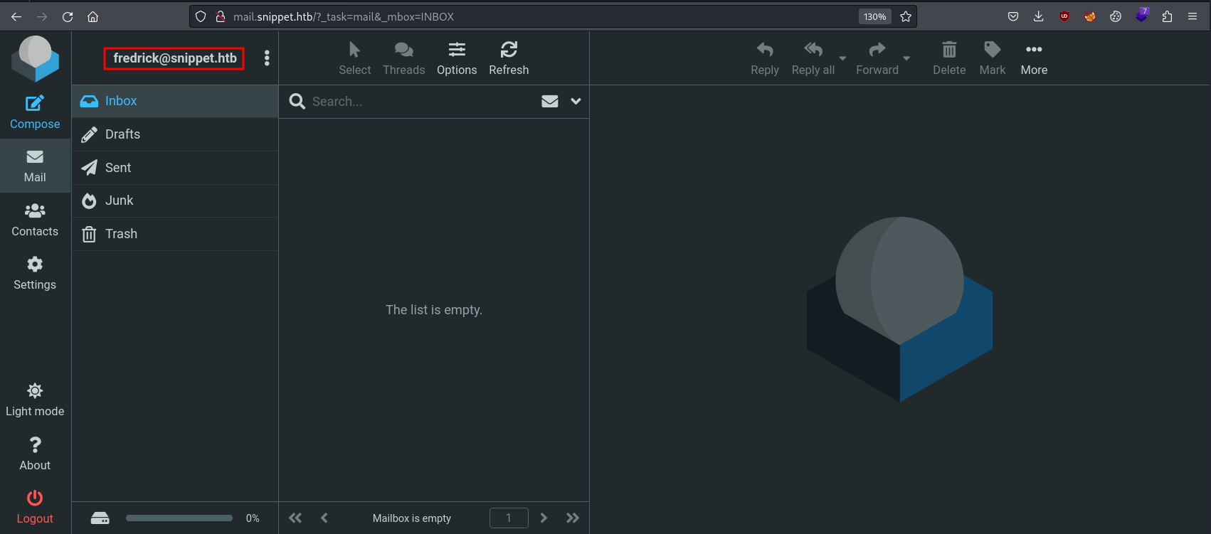Expand search options chevron
Image resolution: width=1211 pixels, height=534 pixels.
[576, 102]
